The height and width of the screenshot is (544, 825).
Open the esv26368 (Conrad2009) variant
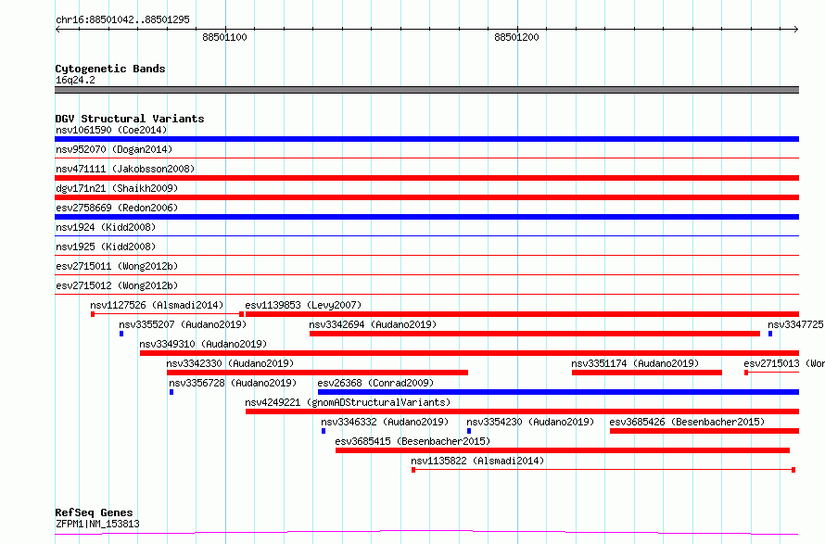[375, 383]
